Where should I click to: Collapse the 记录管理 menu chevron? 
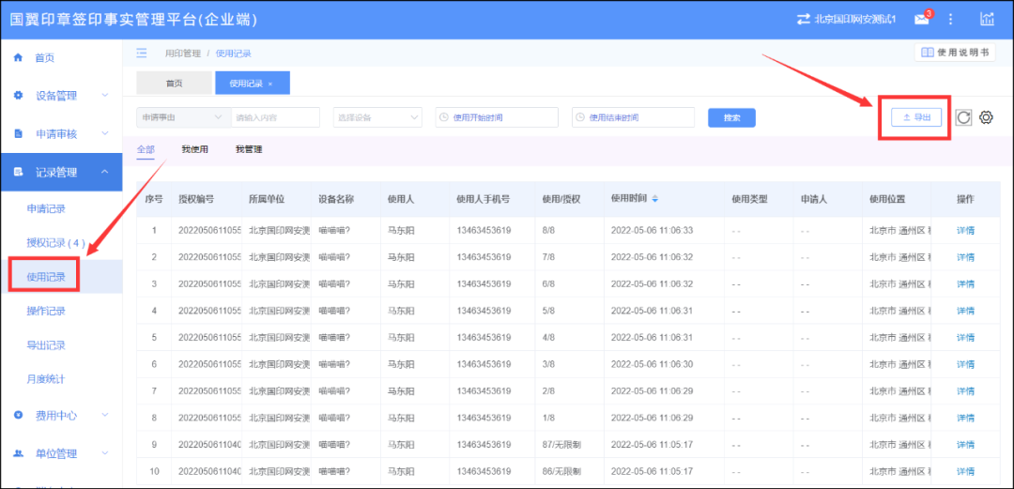coord(105,172)
